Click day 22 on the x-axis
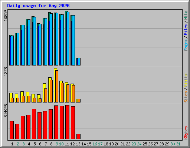 128,144
